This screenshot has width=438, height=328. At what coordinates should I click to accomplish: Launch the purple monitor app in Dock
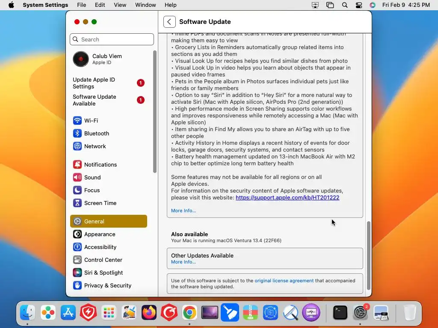coord(311,312)
